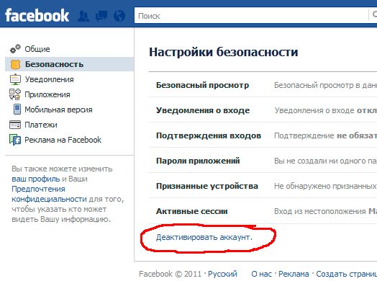Open the ваш профиль link
377x281 pixels.
(35, 179)
